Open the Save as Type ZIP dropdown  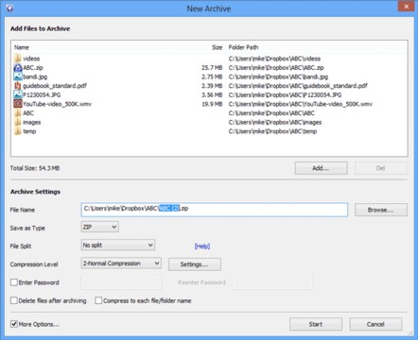(x=100, y=227)
